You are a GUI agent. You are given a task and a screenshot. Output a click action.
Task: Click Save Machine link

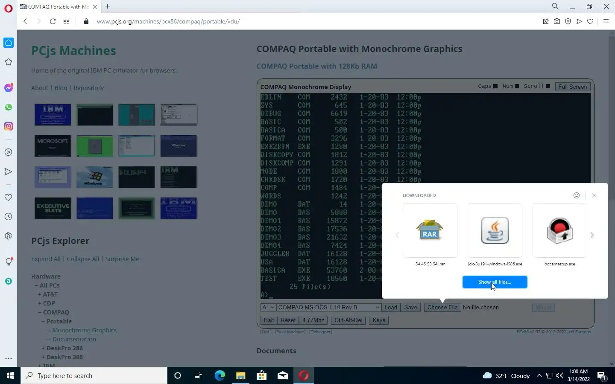[290, 332]
